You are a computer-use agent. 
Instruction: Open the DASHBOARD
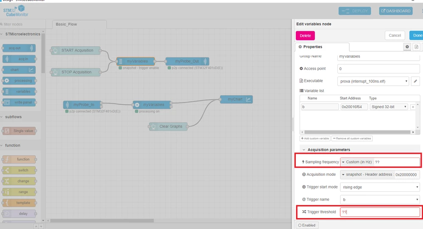click(x=395, y=11)
